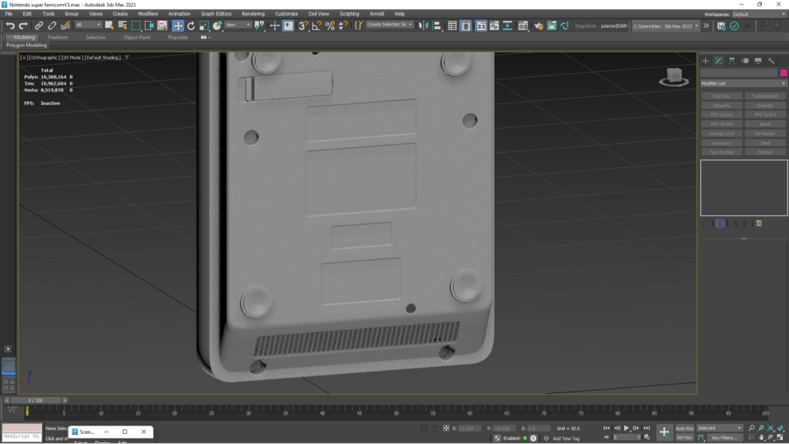
Task: Click the ViewCube in viewport
Action: click(673, 76)
